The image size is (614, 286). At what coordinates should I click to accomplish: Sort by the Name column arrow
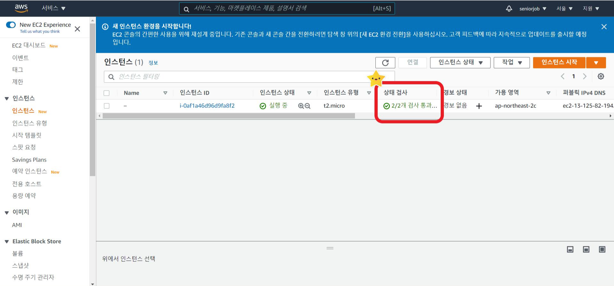click(x=165, y=93)
